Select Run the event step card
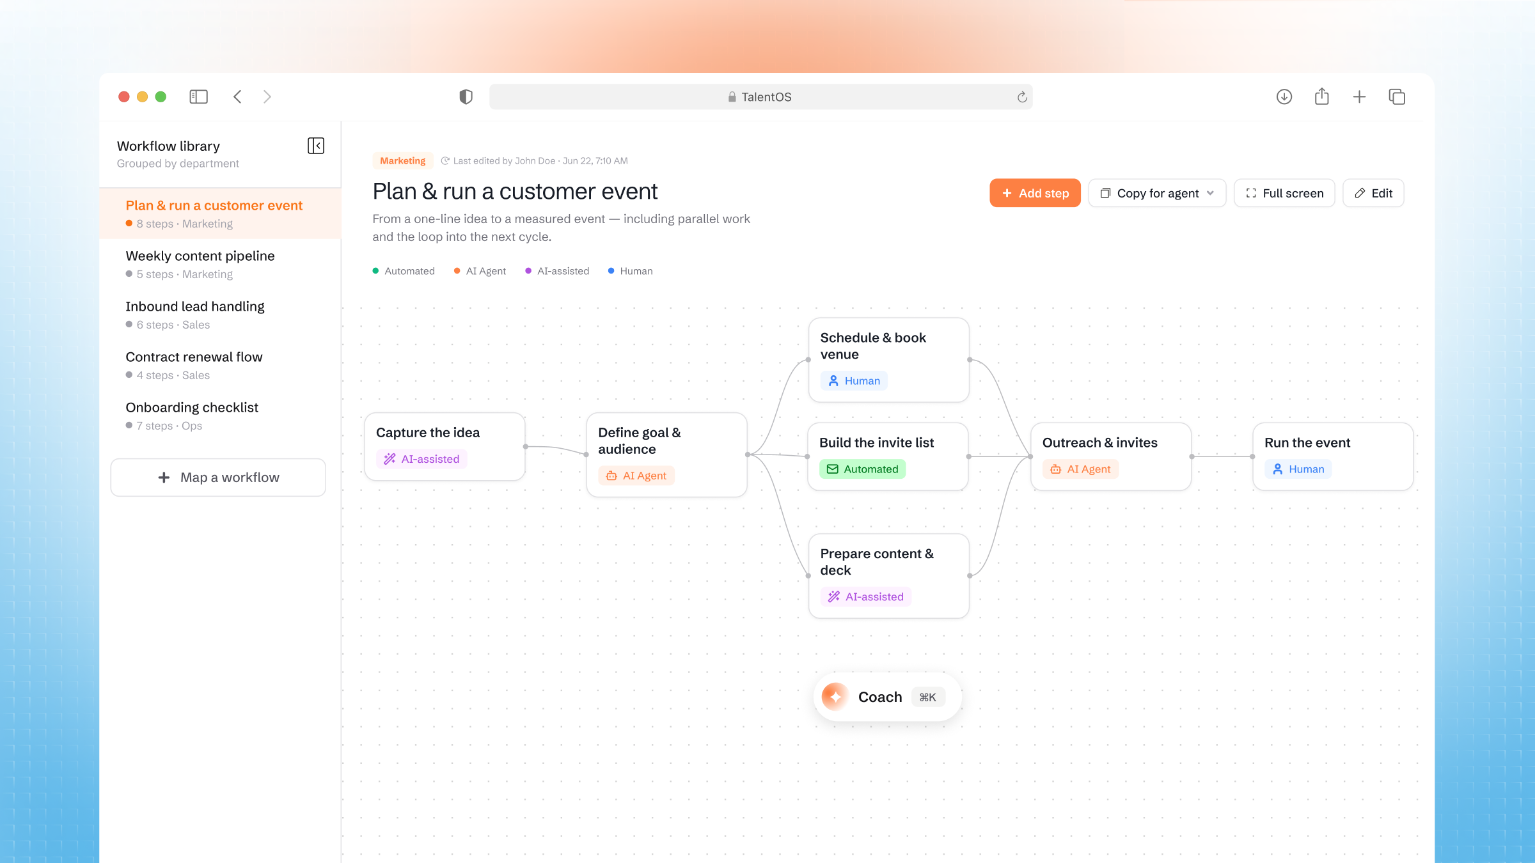 click(1333, 456)
